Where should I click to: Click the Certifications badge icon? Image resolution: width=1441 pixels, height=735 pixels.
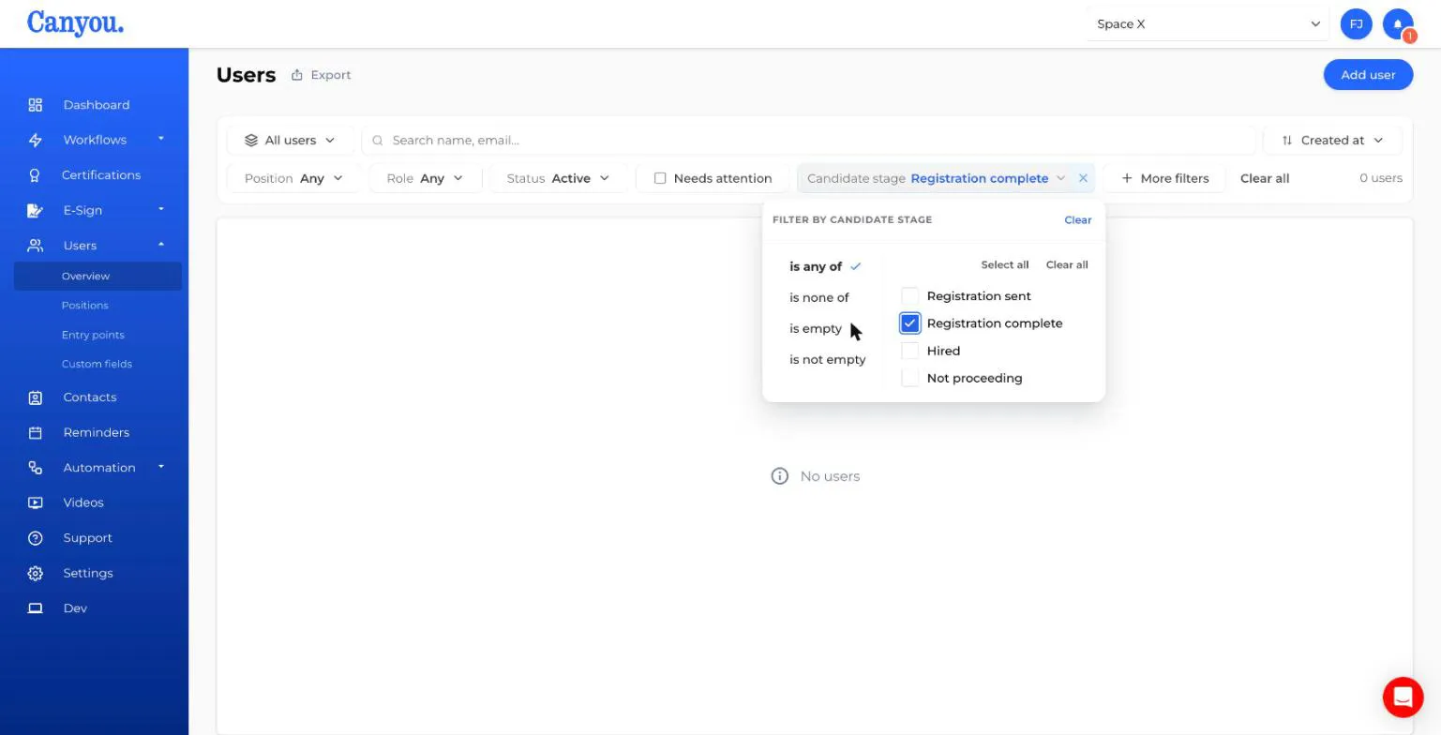tap(36, 175)
